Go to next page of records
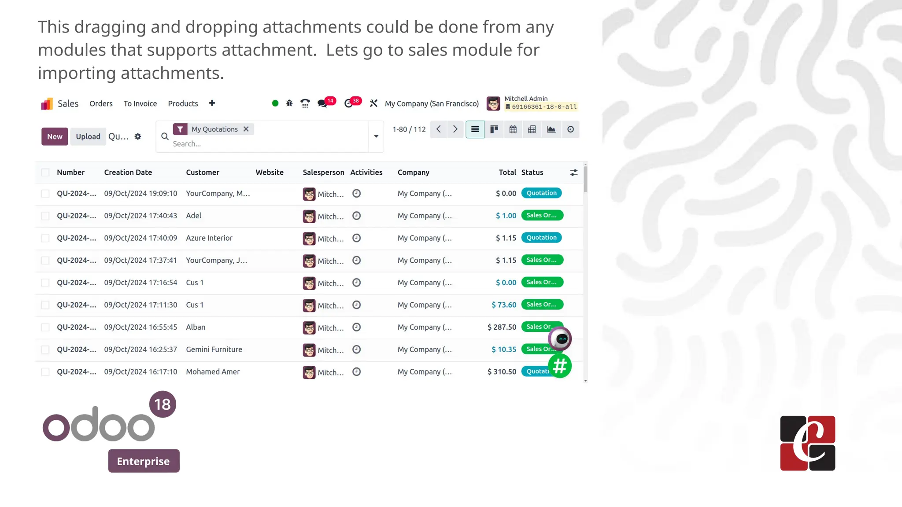This screenshot has width=902, height=507. pyautogui.click(x=455, y=129)
